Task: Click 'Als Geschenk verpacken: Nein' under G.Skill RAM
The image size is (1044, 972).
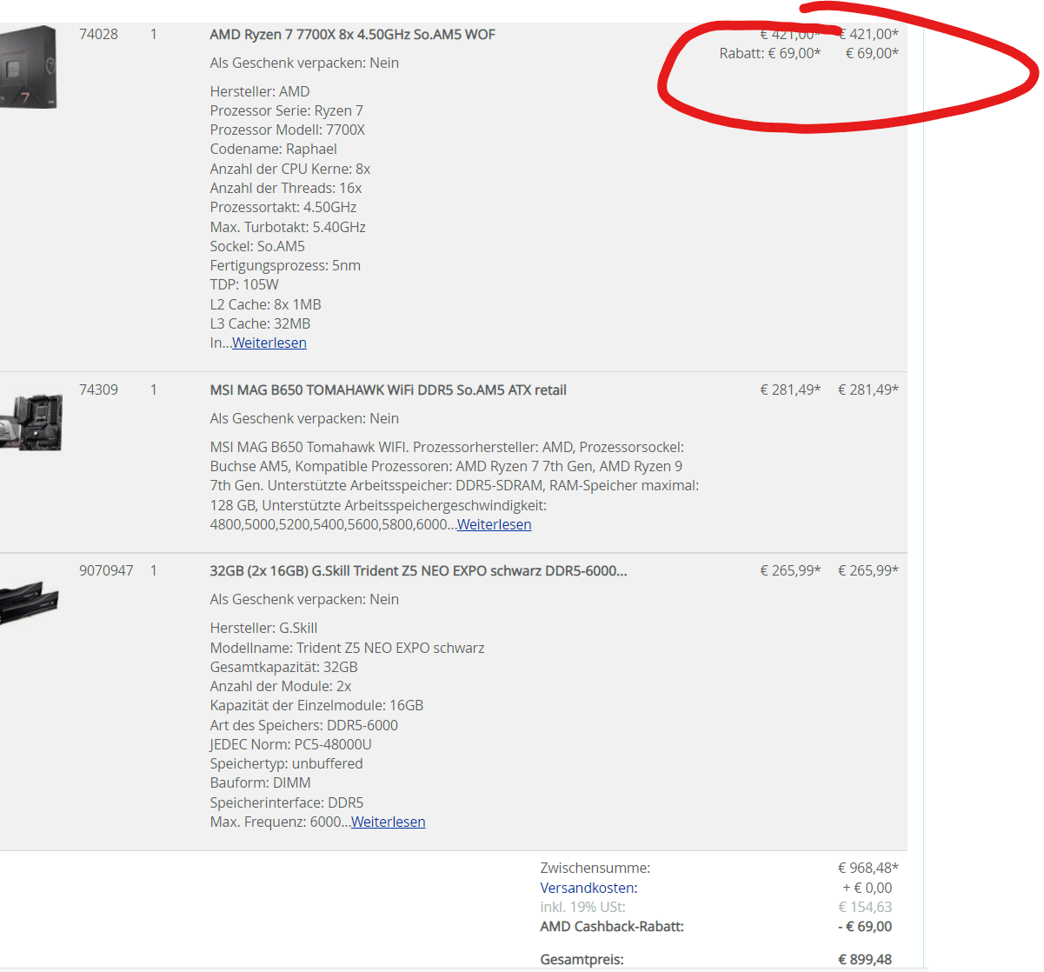Action: [x=304, y=599]
